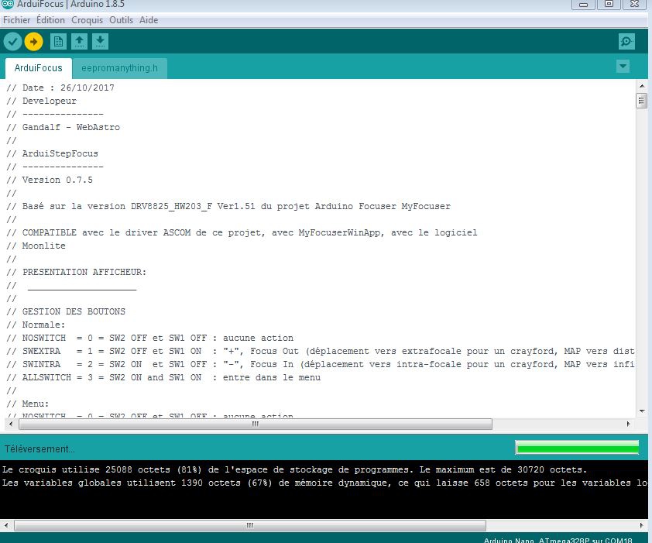Click the editor scroll right arrow
This screenshot has height=543, width=652.
[628, 424]
